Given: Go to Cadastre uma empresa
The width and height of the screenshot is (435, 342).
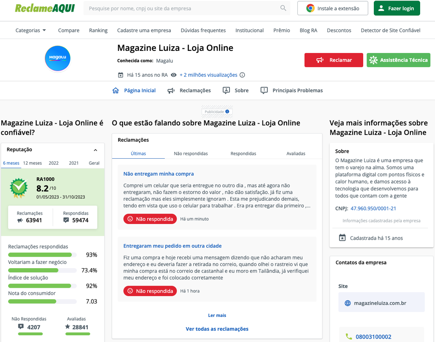Looking at the screenshot, I should point(144,31).
